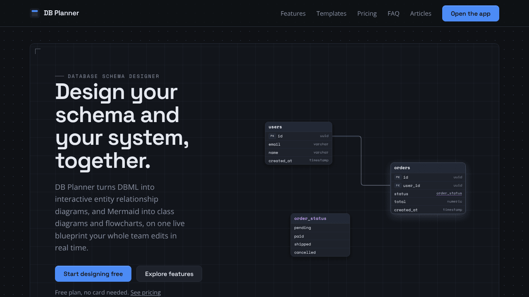Select the cancelled enum value

click(320, 252)
